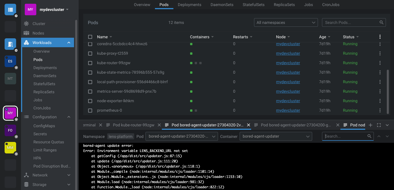This screenshot has width=394, height=190.
Task: Sort pods by Name column
Action: (x=104, y=37)
